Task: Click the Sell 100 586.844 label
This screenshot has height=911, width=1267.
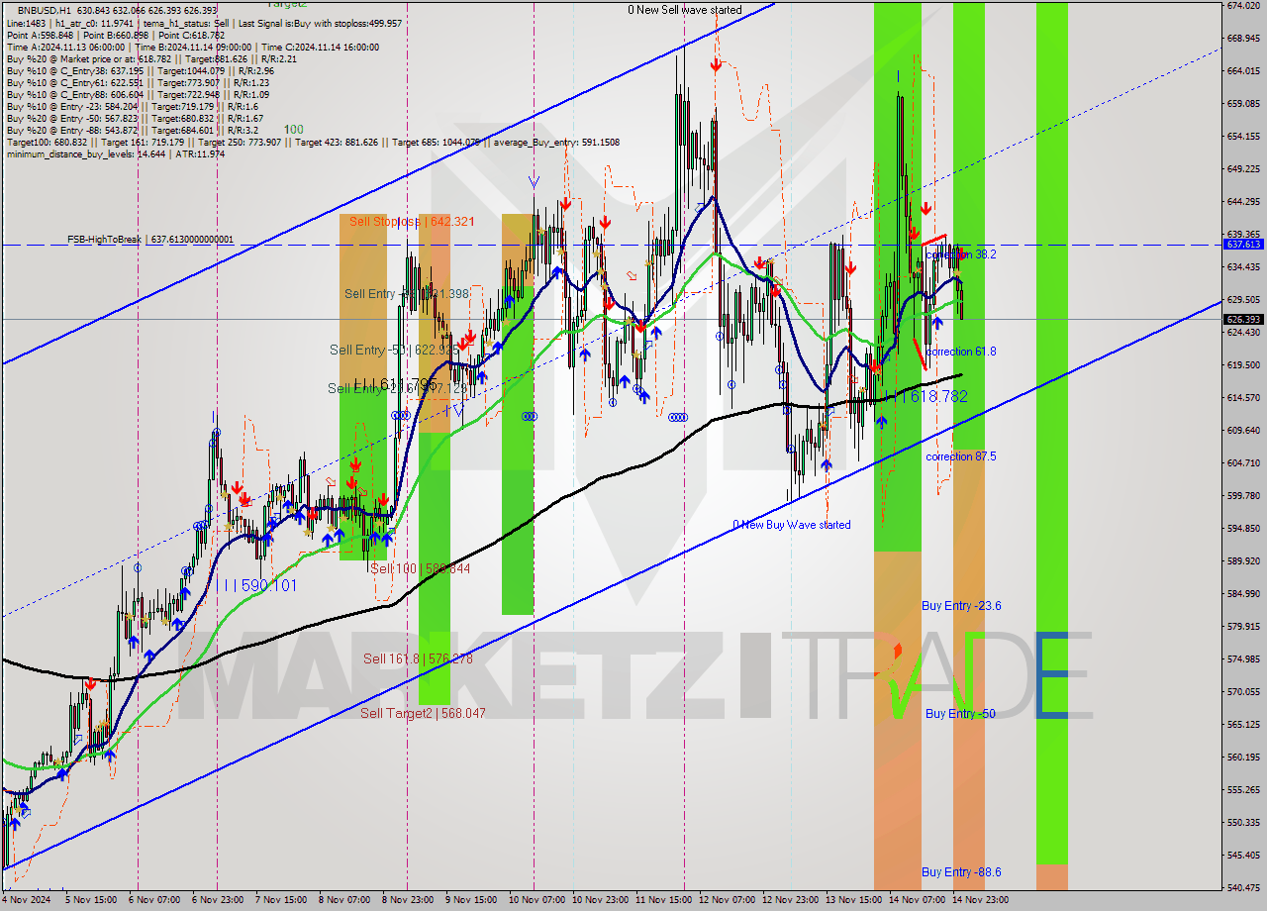Action: pyautogui.click(x=421, y=569)
